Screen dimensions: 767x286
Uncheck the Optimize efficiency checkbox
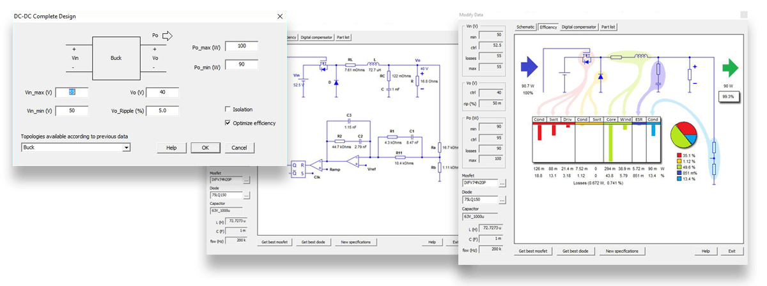(228, 123)
